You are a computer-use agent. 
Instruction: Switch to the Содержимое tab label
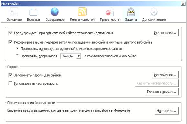(x=55, y=20)
